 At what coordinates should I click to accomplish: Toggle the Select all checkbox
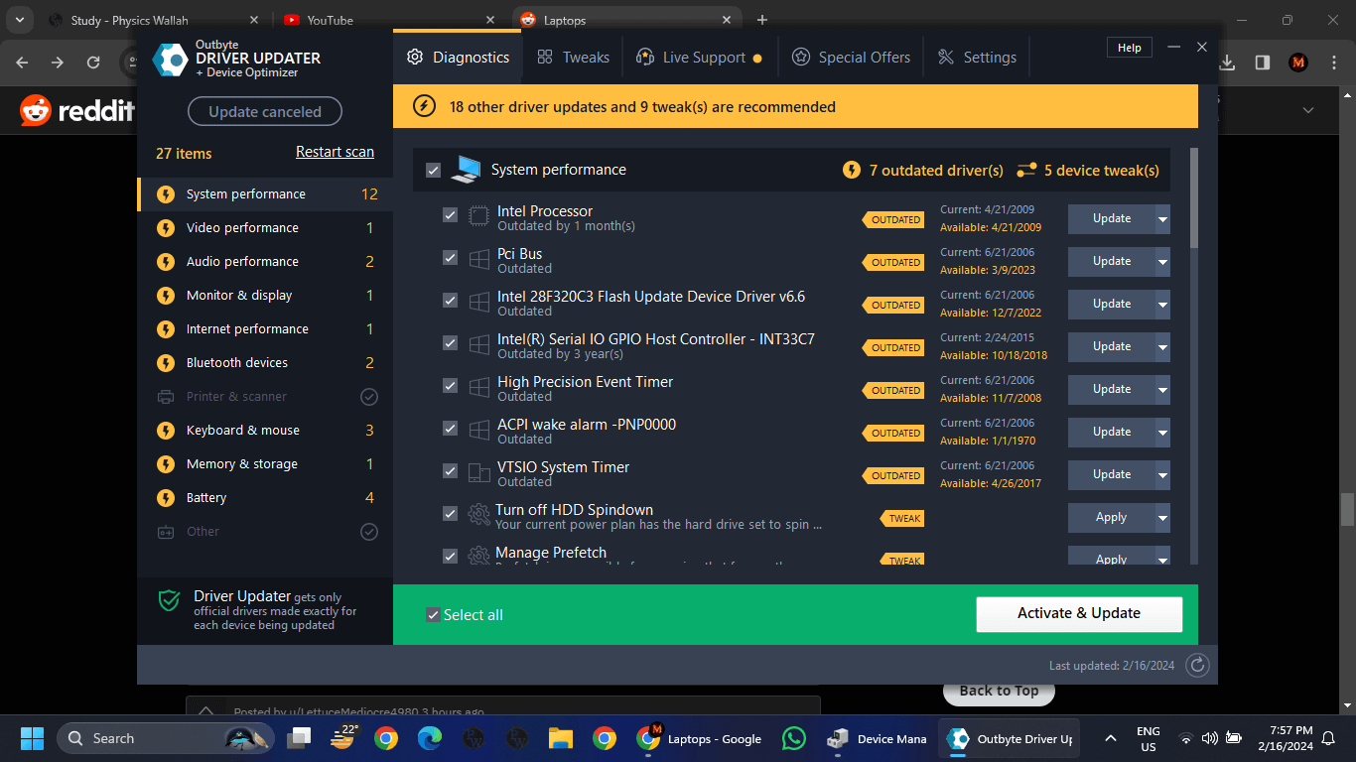pos(433,615)
